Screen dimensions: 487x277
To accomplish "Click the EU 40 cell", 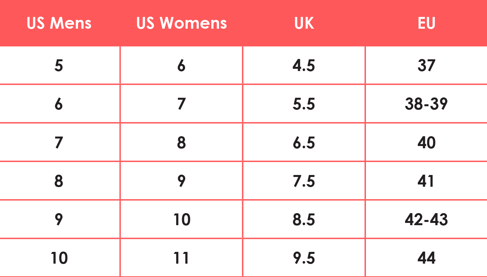I will click(426, 142).
